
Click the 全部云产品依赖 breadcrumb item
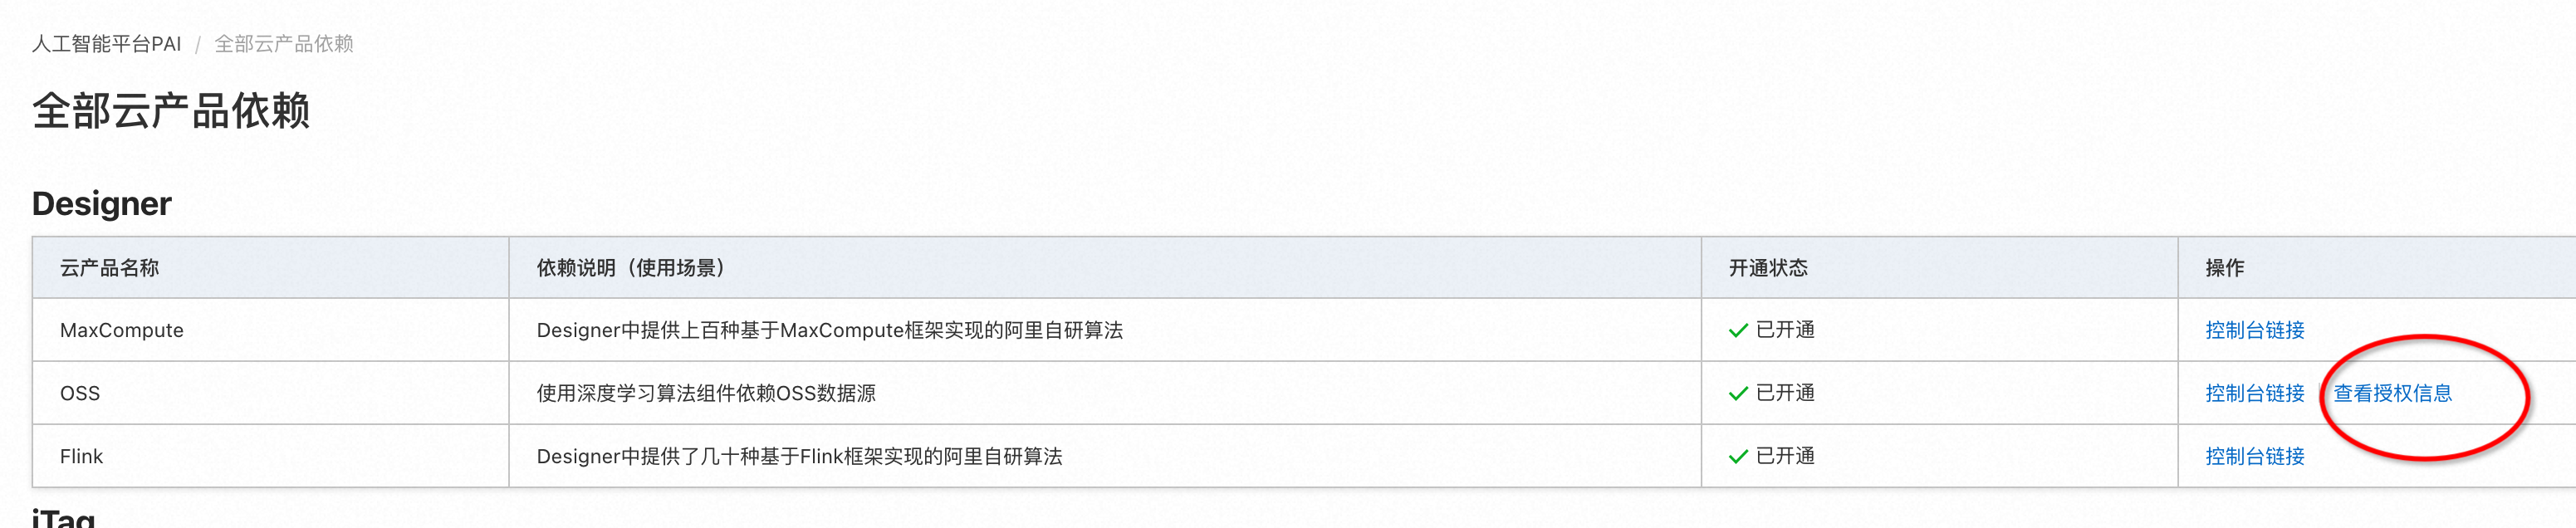click(284, 44)
